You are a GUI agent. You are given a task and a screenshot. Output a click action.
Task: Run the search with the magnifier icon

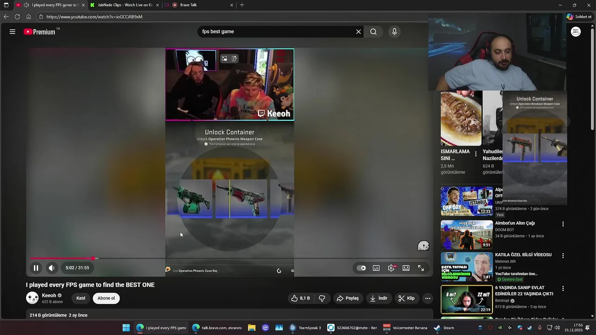coord(373,32)
